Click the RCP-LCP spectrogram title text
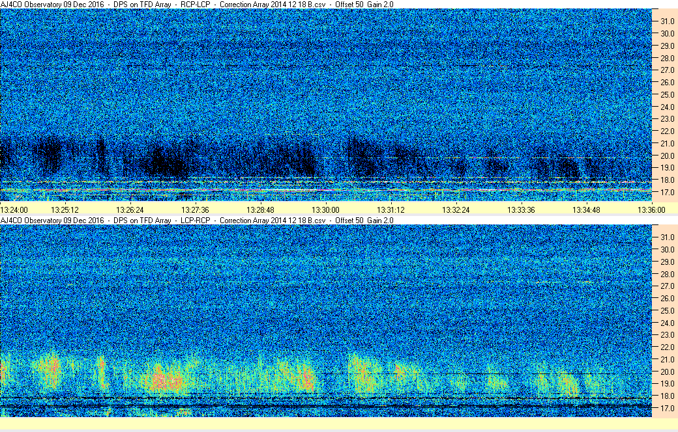The image size is (678, 432). (x=197, y=5)
